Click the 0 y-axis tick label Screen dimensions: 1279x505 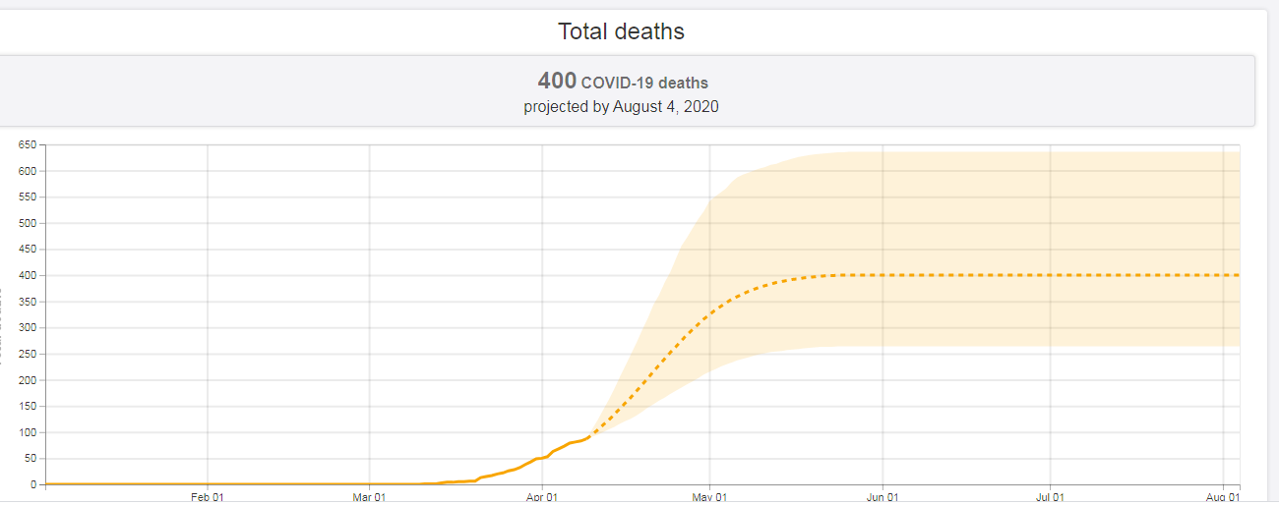click(x=33, y=484)
